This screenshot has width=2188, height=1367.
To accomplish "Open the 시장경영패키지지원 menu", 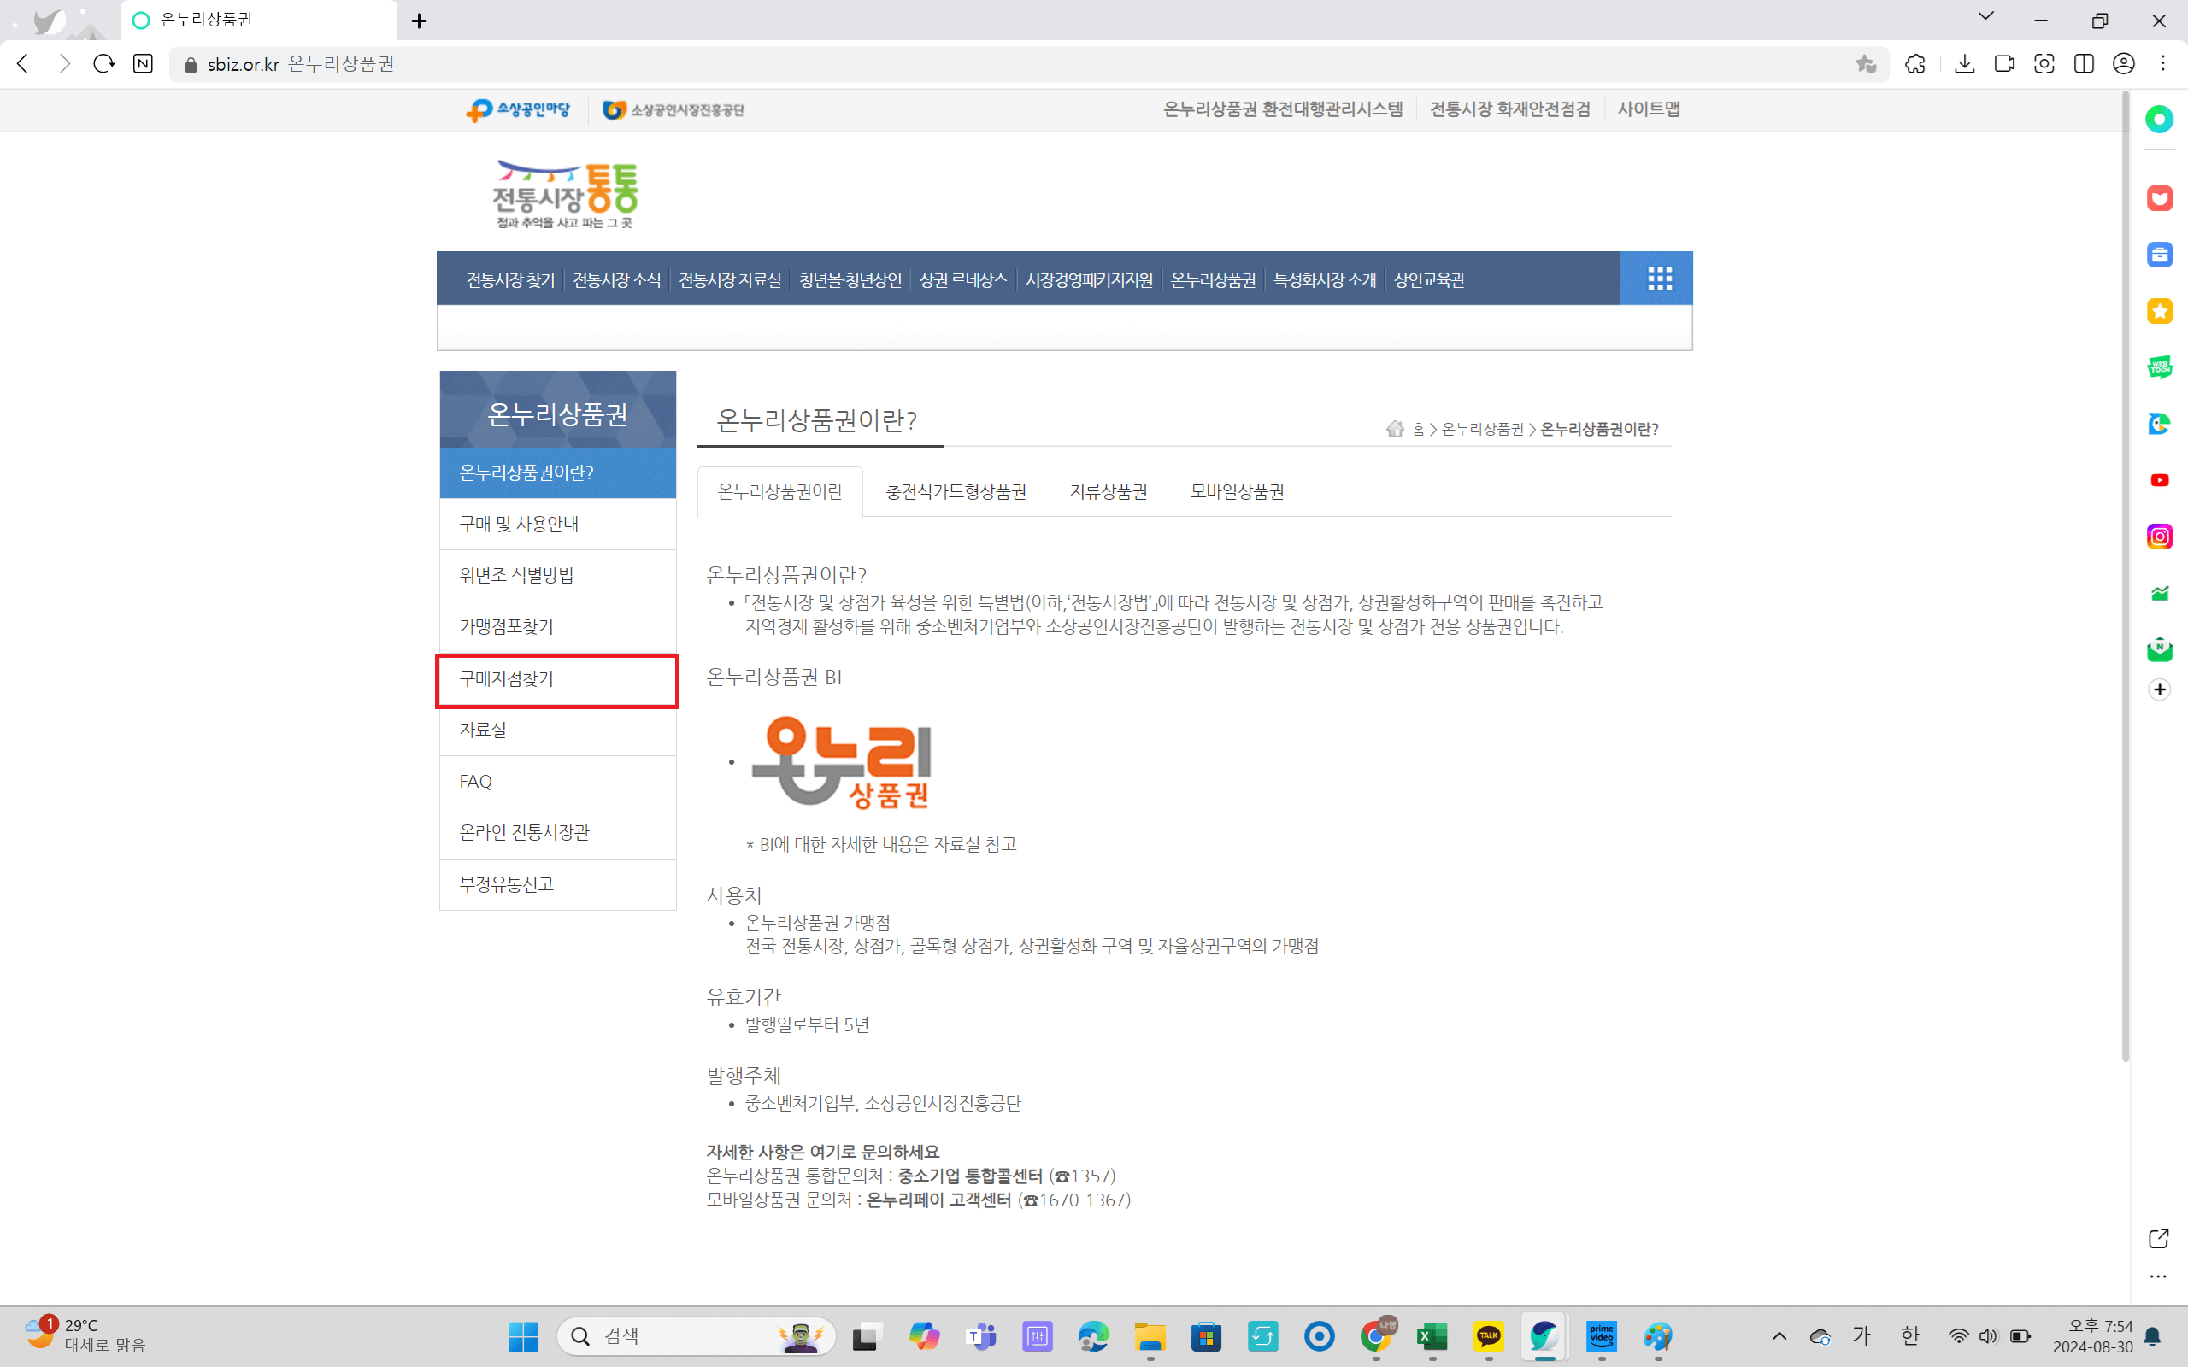I will [1089, 279].
